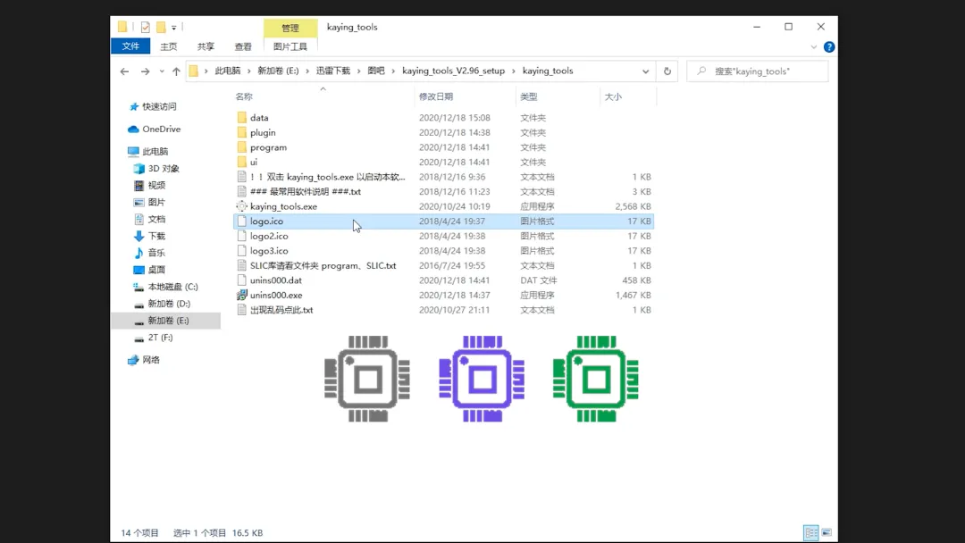Select 文档 in navigation pane

click(156, 219)
